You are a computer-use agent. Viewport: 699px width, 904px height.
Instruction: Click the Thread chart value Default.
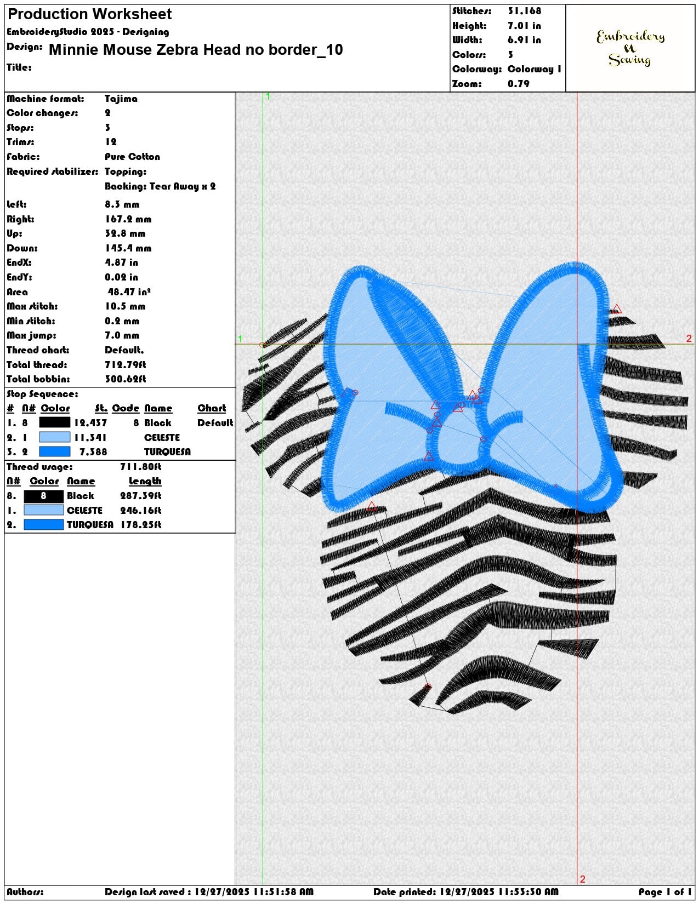coord(124,350)
